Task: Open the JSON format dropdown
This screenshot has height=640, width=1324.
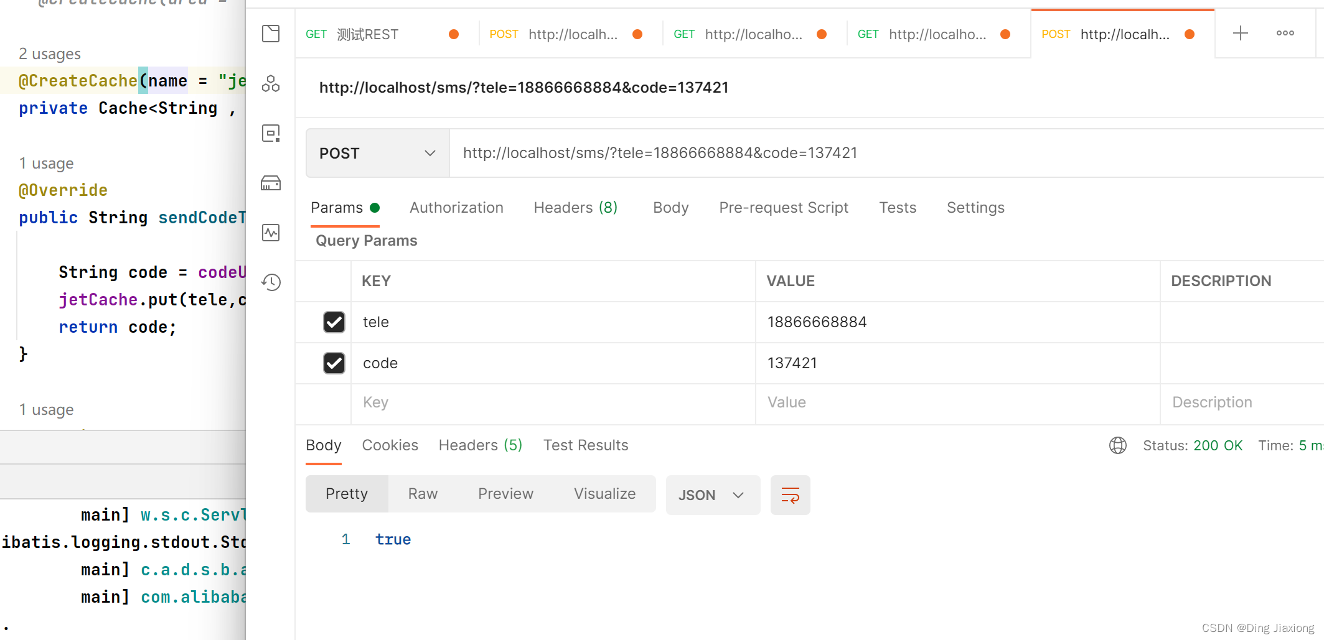Action: (713, 495)
